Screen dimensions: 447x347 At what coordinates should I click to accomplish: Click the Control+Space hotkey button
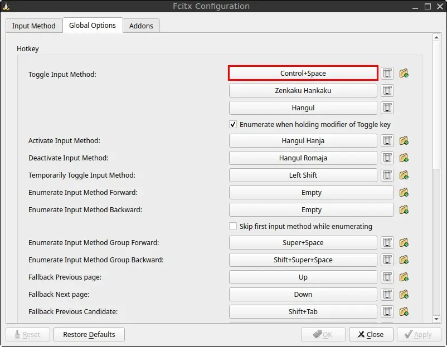303,73
